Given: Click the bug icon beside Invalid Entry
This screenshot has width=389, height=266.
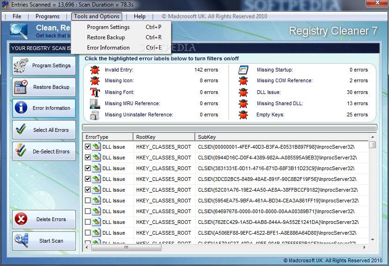Looking at the screenshot, I should pos(95,70).
